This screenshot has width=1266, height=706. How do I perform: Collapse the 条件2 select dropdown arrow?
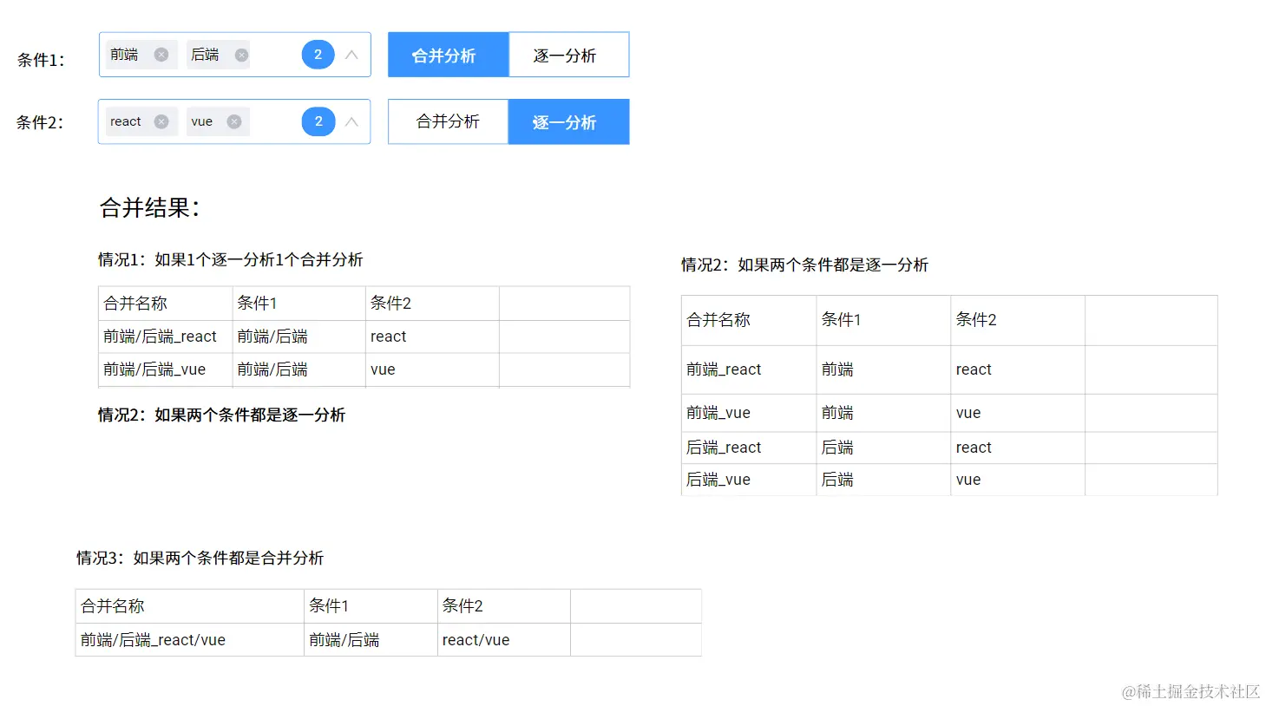pos(351,121)
